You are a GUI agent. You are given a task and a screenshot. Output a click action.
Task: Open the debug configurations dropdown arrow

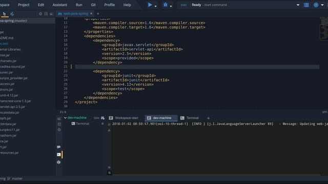[171, 6]
